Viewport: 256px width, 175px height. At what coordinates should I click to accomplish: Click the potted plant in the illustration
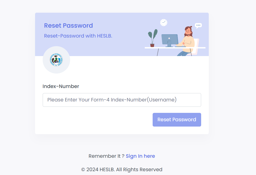pos(153,38)
